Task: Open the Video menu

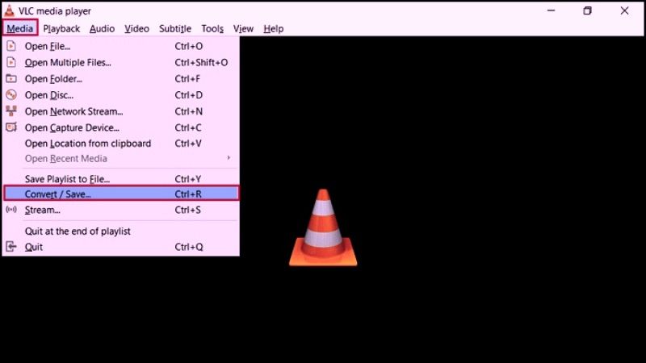Action: pyautogui.click(x=136, y=28)
